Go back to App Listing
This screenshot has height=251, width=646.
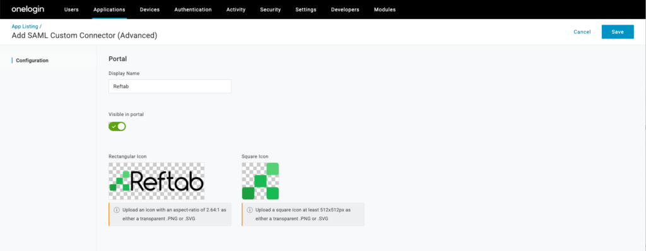[25, 26]
